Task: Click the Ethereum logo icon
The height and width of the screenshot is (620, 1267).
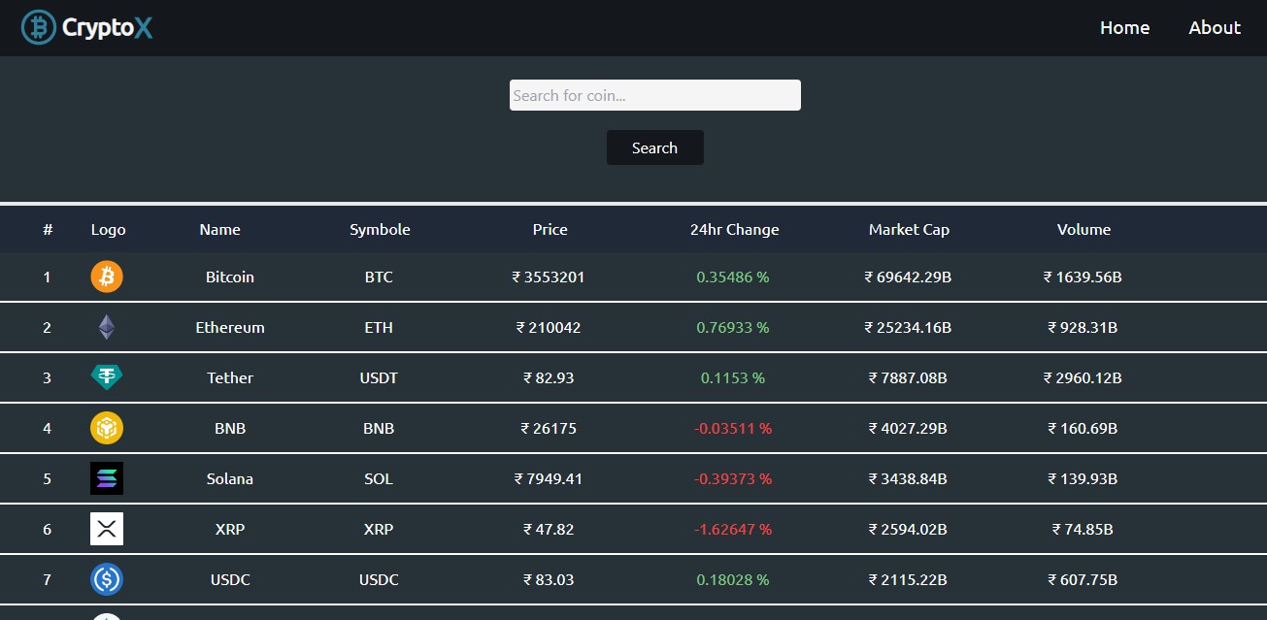Action: click(x=106, y=327)
